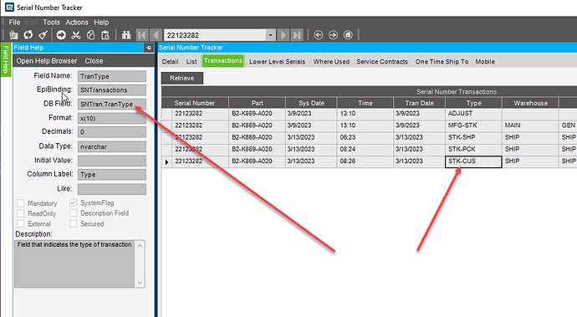Image resolution: width=577 pixels, height=317 pixels.
Task: Select the ADJUST type cell
Action: pyautogui.click(x=473, y=114)
